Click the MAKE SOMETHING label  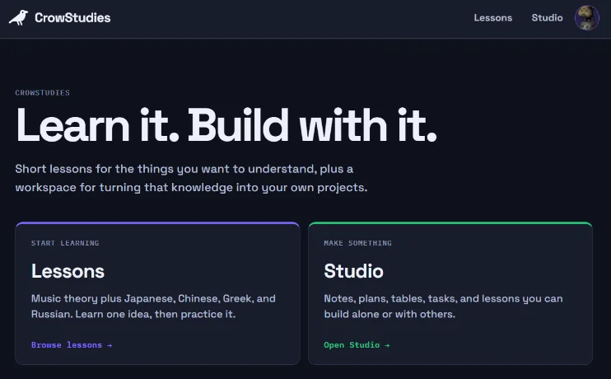357,243
